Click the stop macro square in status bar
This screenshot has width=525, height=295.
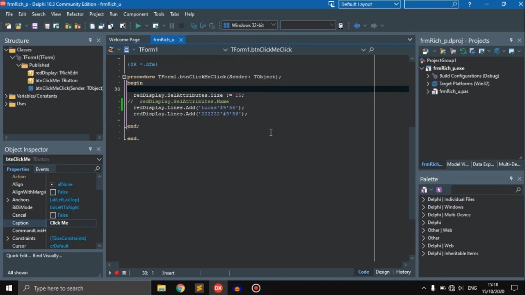point(124,273)
